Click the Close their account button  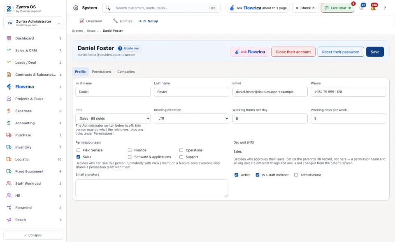click(293, 52)
